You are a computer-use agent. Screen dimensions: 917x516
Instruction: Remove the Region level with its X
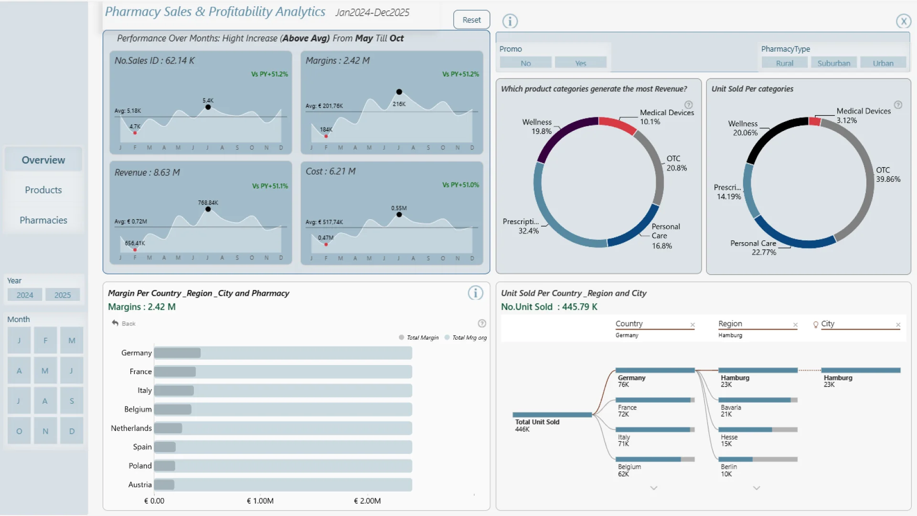click(x=795, y=325)
